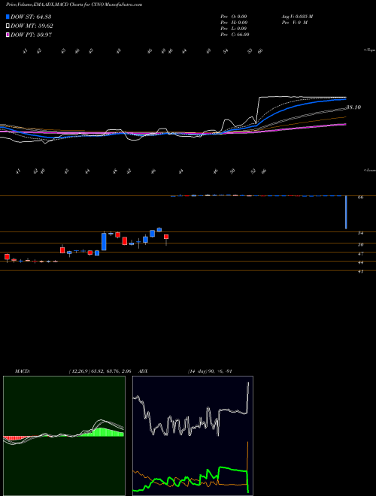Screen dimensions: 376x496
Task: Click the 'Pre H: 0.00' value
Action: coord(234,23)
